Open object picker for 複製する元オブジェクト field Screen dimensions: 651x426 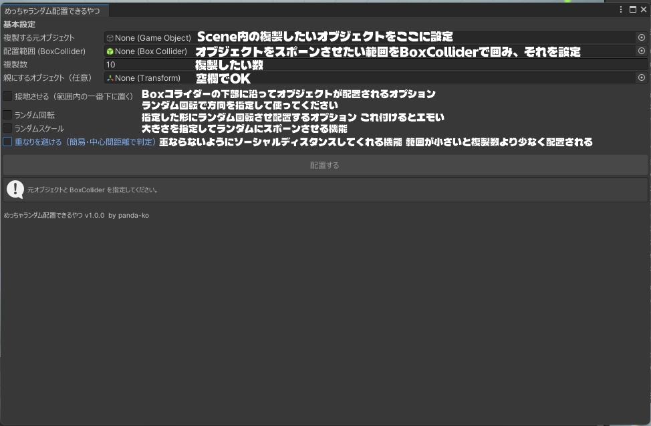[642, 37]
